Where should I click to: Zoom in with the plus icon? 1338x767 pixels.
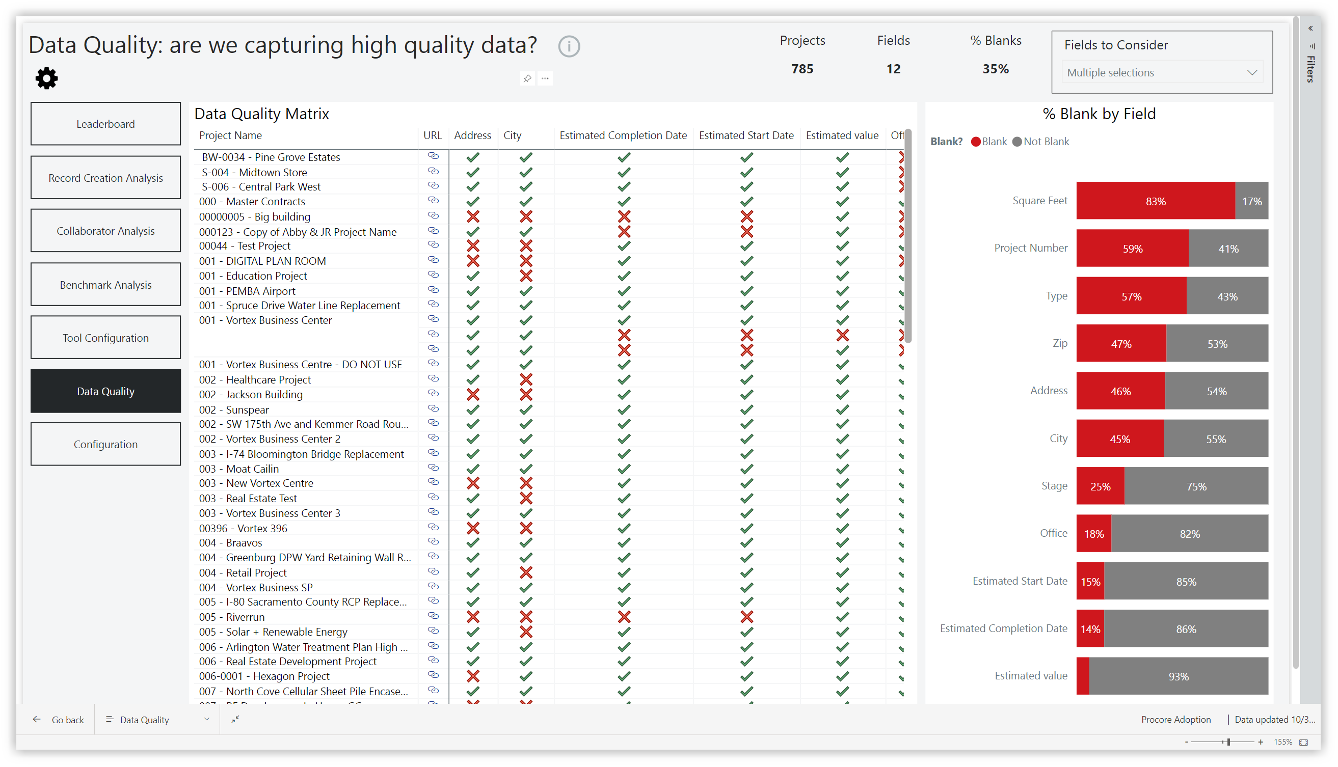(1261, 743)
